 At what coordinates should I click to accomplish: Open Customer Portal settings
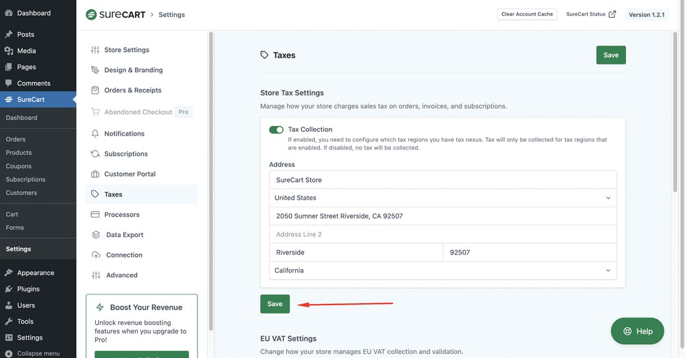click(x=142, y=174)
